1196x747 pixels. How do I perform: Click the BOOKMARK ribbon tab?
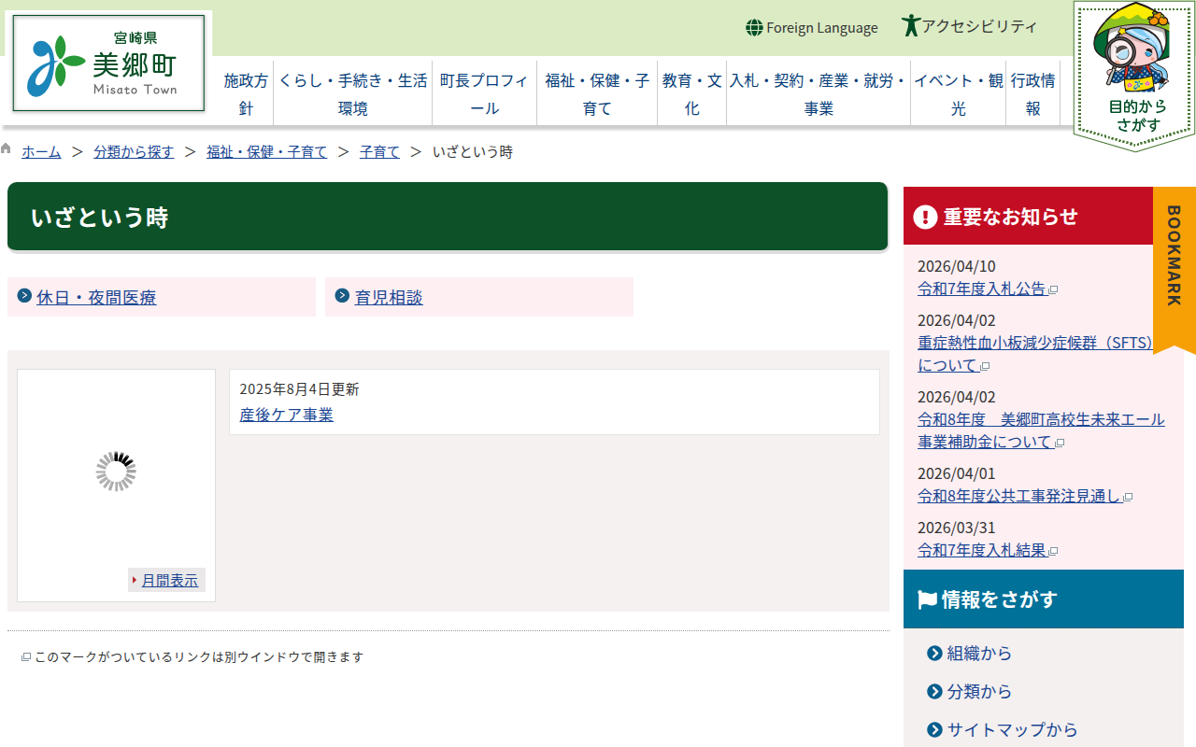click(1175, 269)
